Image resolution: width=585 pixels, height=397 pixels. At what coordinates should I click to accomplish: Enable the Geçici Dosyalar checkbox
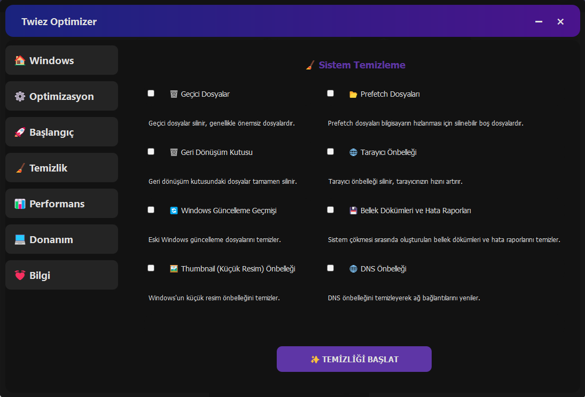(151, 94)
